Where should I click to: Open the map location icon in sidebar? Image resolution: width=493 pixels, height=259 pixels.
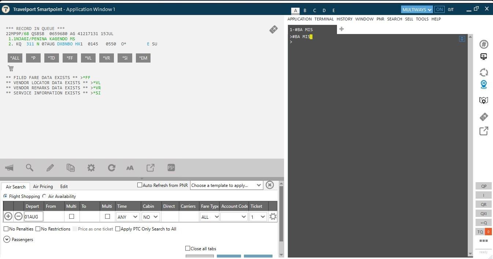(x=484, y=101)
